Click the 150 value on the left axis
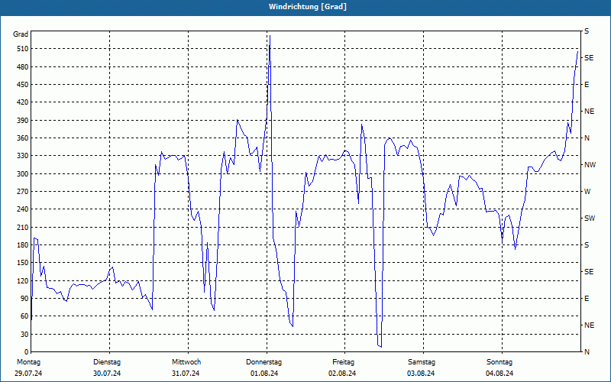Image resolution: width=611 pixels, height=382 pixels. [22, 262]
